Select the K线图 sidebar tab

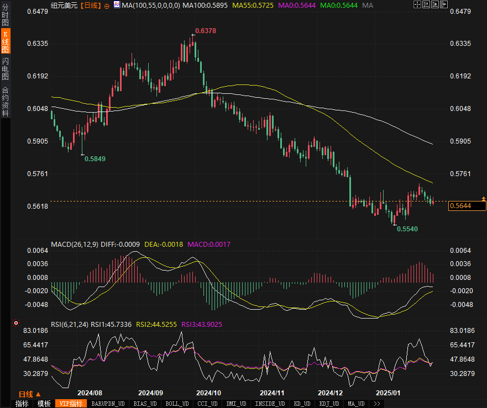pos(5,41)
